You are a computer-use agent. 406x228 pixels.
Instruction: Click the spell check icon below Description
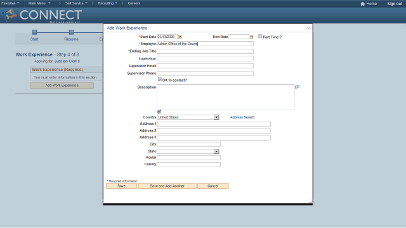tap(159, 111)
